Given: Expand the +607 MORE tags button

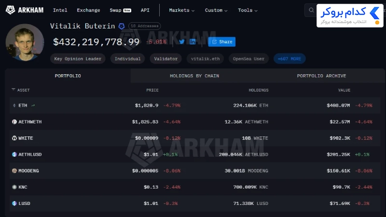Looking at the screenshot, I should 289,59.
